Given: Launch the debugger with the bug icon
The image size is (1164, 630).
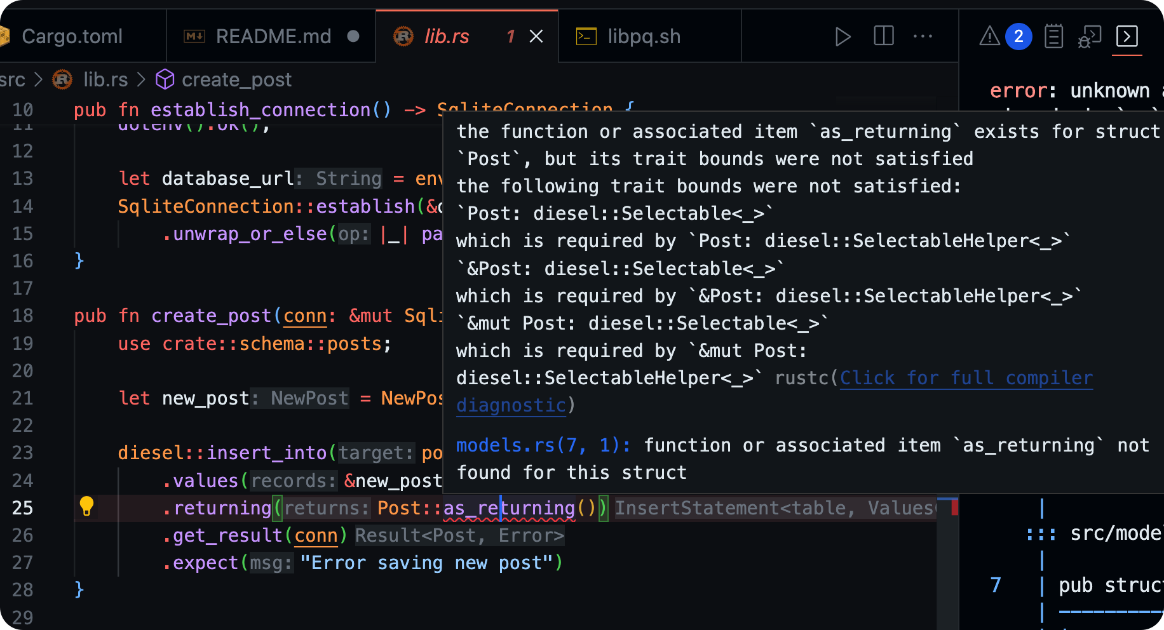Looking at the screenshot, I should tap(1089, 37).
